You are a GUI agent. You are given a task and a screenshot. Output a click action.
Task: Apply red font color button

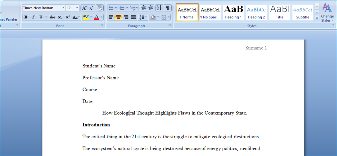97,17
